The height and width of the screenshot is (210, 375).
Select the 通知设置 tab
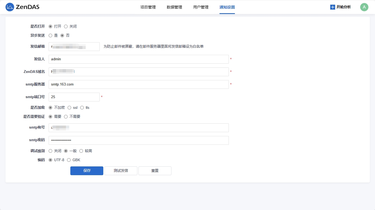[227, 7]
